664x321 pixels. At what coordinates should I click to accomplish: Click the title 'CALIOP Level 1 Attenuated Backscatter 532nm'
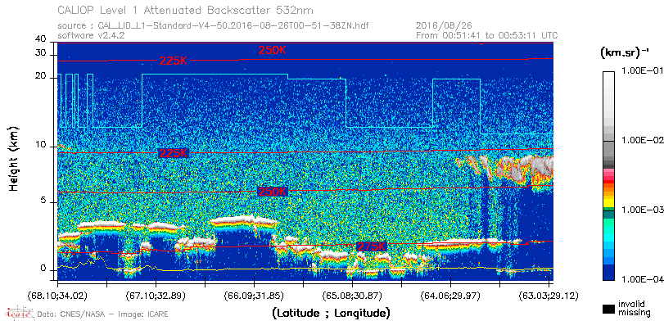[x=186, y=10]
